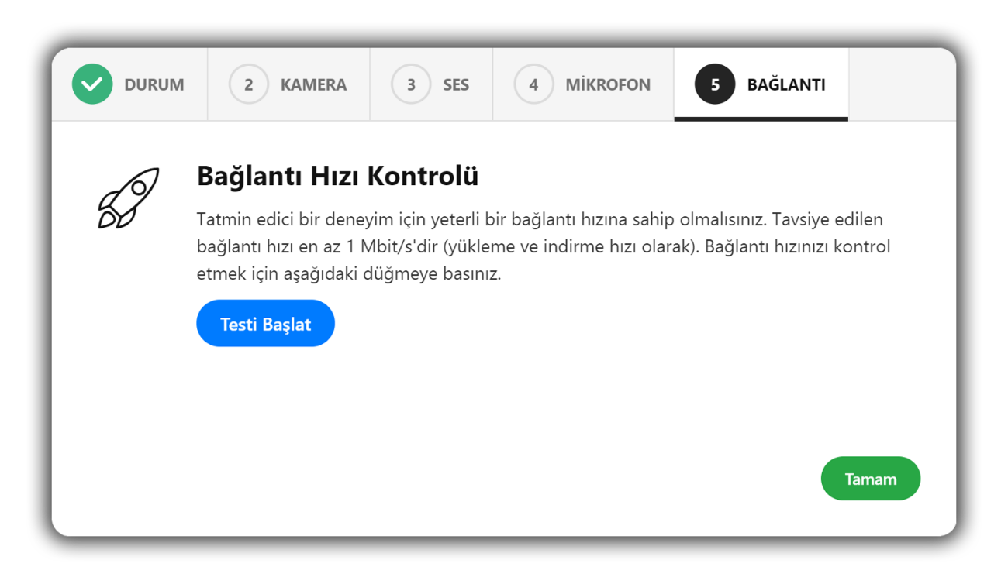This screenshot has height=584, width=1008.
Task: Go to the SES tab
Action: click(x=456, y=85)
